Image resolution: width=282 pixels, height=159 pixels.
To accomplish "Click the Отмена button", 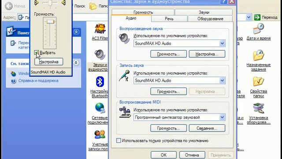I will tap(192, 155).
